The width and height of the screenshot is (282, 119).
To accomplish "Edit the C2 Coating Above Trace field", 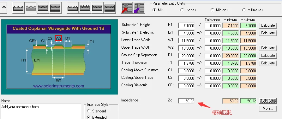I will point(186,78).
